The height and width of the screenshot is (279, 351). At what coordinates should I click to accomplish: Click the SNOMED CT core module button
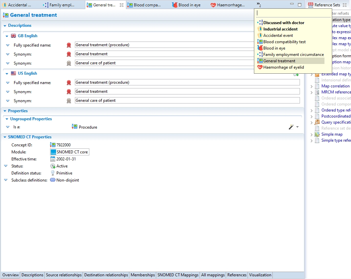[x=70, y=152]
